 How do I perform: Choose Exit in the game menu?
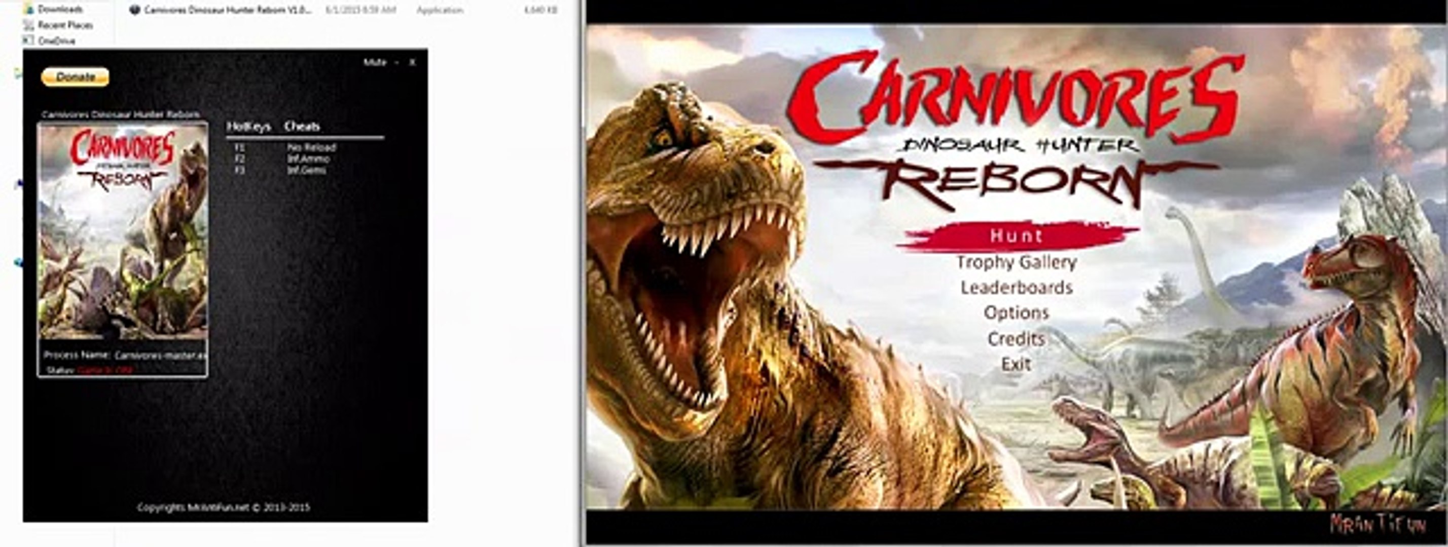coord(1017,364)
